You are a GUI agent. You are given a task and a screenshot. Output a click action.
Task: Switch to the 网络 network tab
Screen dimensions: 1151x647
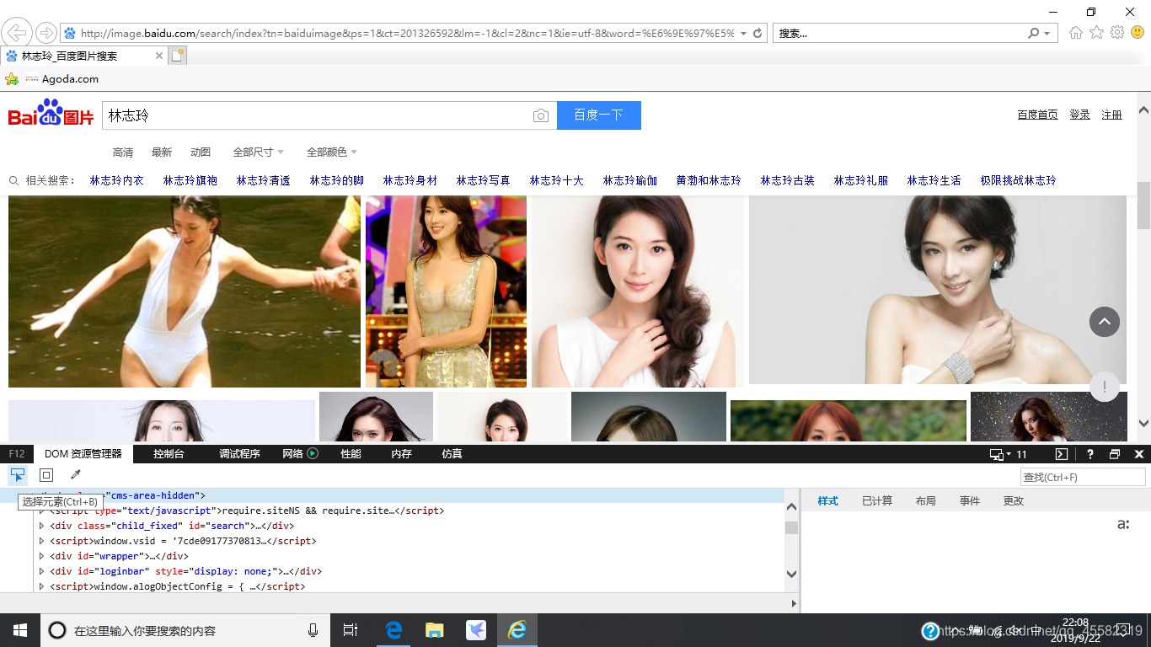tap(300, 454)
